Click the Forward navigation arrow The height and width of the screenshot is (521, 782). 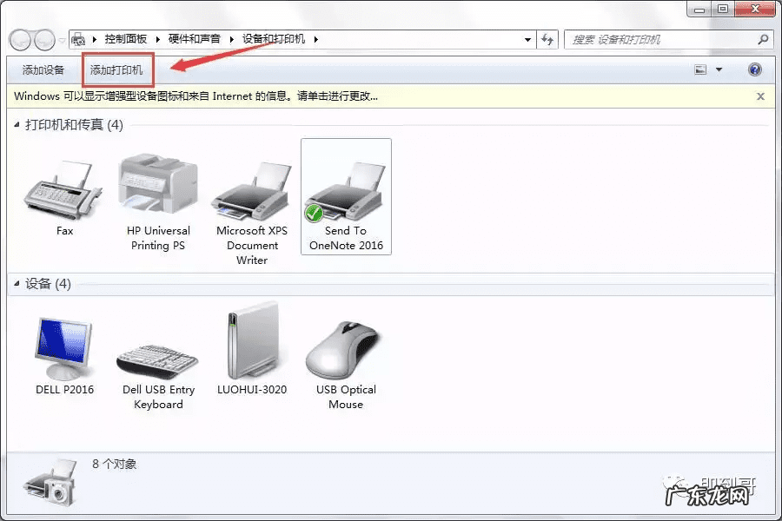pyautogui.click(x=45, y=40)
